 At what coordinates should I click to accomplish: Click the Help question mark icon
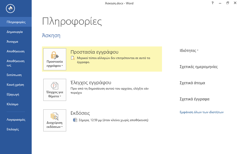click(x=212, y=3)
